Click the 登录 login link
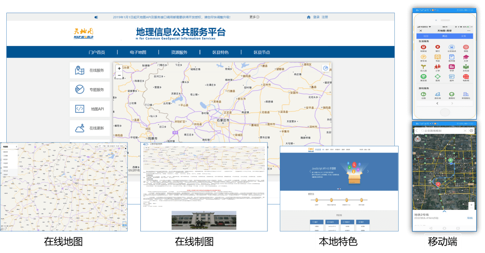485x253 pixels. pyautogui.click(x=316, y=17)
